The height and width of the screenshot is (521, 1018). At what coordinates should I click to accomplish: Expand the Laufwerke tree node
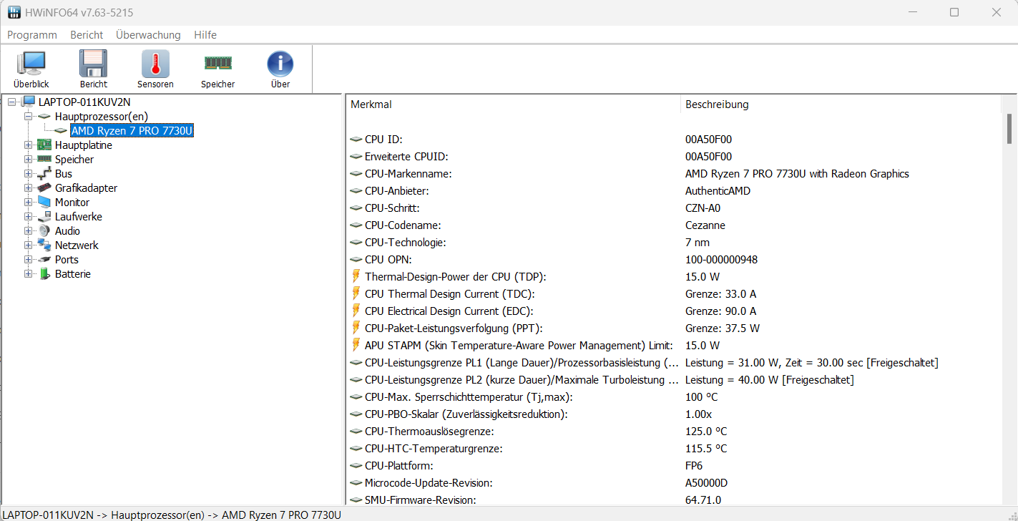(x=29, y=217)
